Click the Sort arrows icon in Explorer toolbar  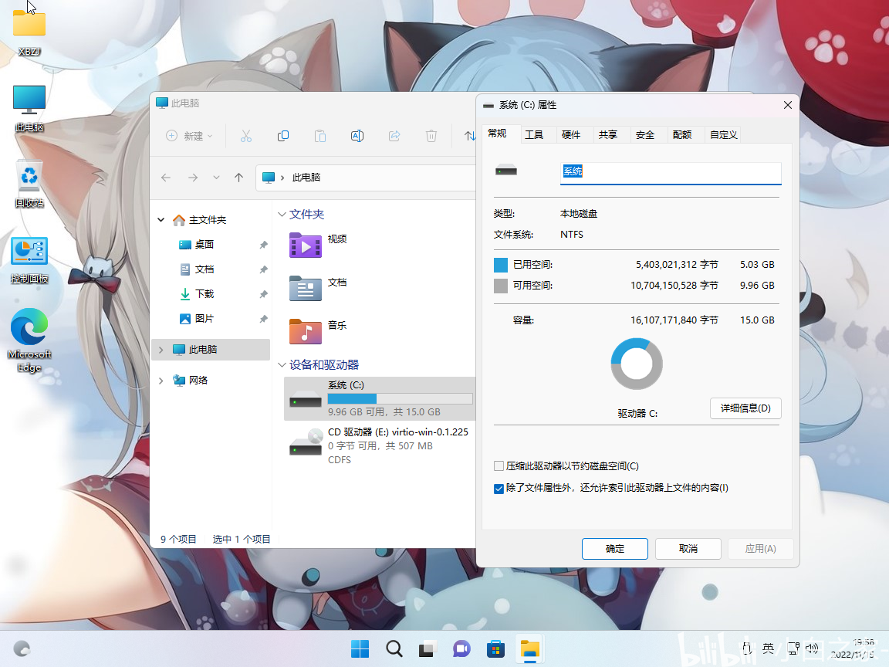469,136
